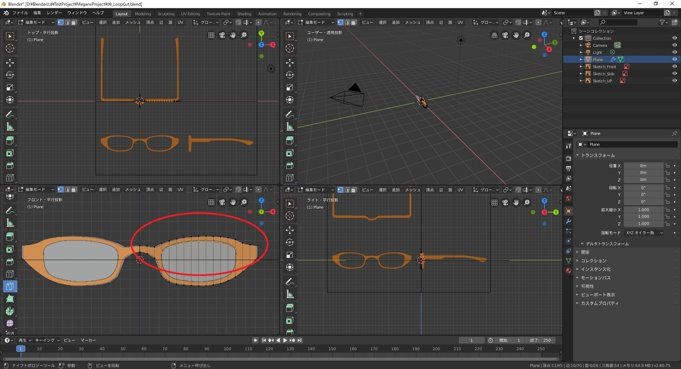Click the timeline end frame 250 field
Screen dimensions: 681x369
point(540,340)
